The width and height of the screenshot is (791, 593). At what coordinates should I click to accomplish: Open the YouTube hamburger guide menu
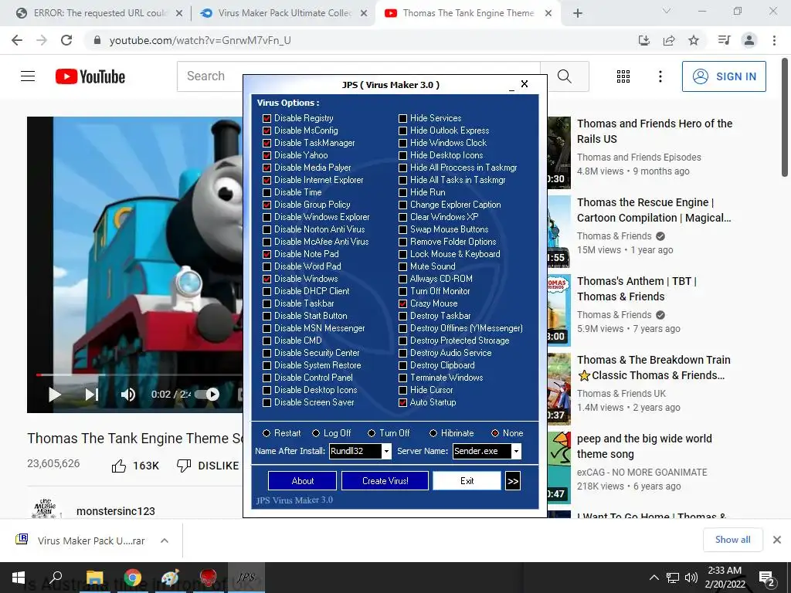pos(28,76)
